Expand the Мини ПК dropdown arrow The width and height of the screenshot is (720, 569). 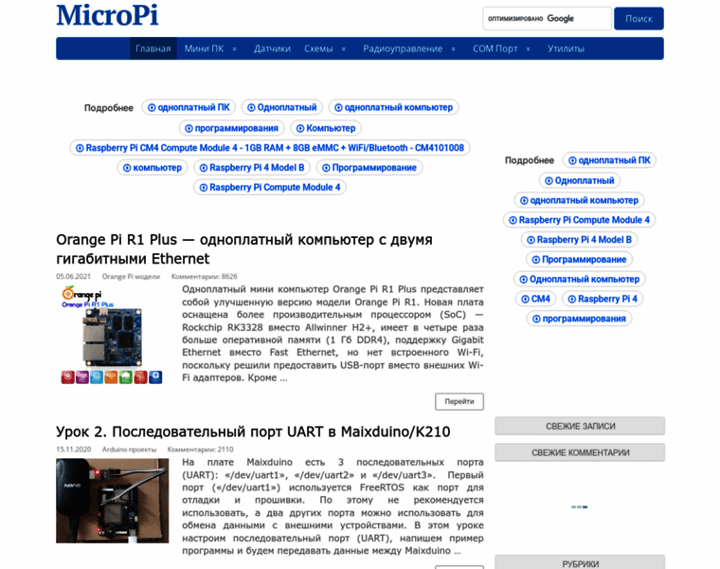point(234,48)
